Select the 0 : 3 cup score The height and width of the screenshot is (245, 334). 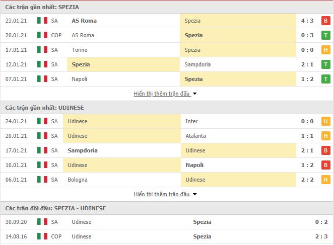[x=307, y=35]
